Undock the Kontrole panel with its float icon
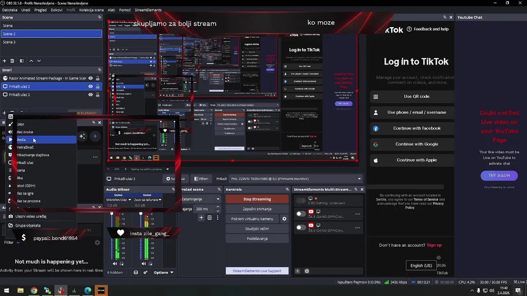 287,190
